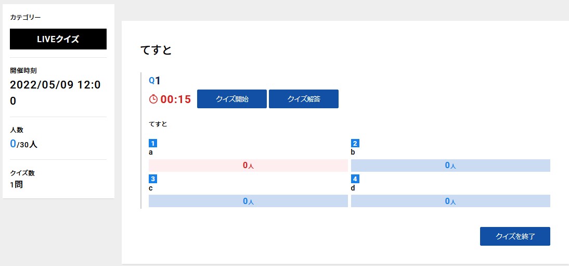Click the blue number 3 answer badge
This screenshot has width=569, height=266.
153,179
